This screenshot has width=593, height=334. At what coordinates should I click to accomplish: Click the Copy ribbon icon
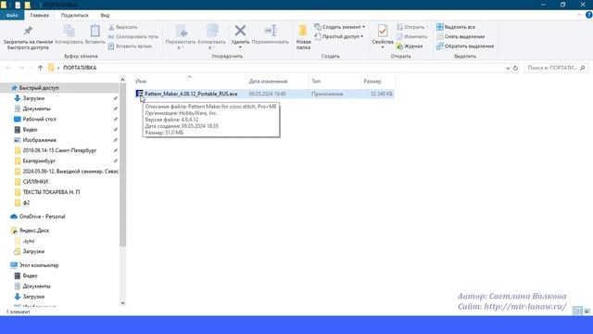(x=69, y=34)
